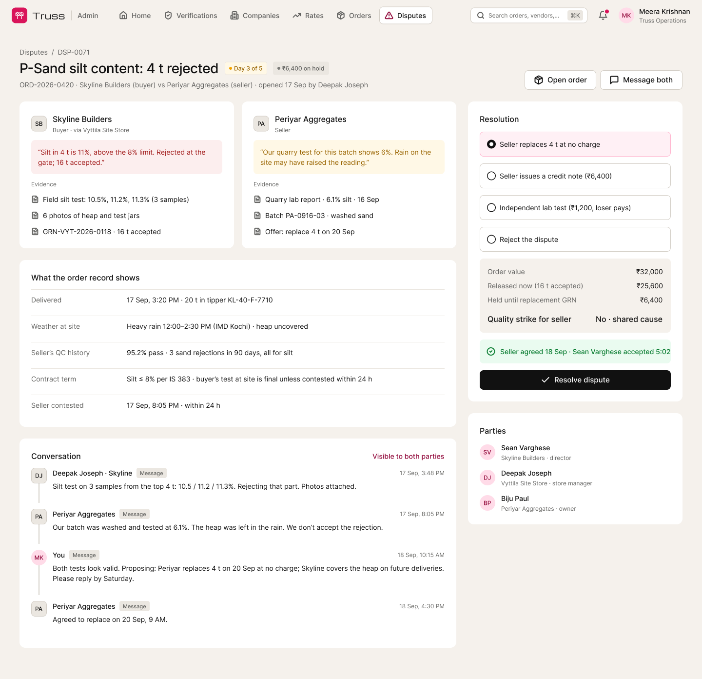This screenshot has height=679, width=702.
Task: Click the Admin label beside Truss
Action: tap(88, 16)
